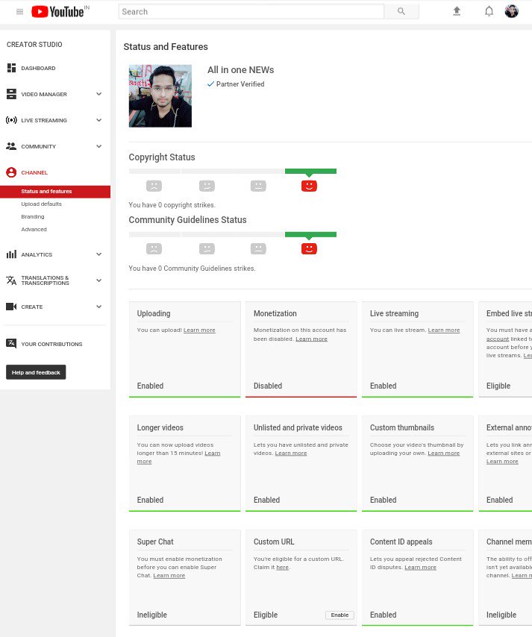Open the notifications bell
This screenshot has height=637, width=532.
pos(489,11)
